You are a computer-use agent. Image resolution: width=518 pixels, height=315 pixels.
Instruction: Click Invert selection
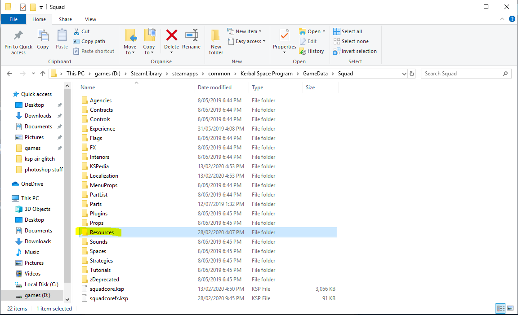tap(355, 51)
